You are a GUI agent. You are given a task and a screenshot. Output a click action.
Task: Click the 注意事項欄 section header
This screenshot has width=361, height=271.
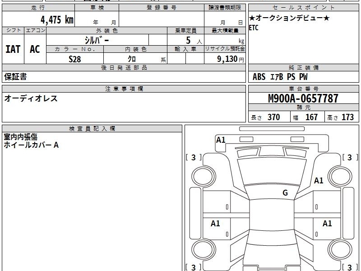click(x=124, y=89)
